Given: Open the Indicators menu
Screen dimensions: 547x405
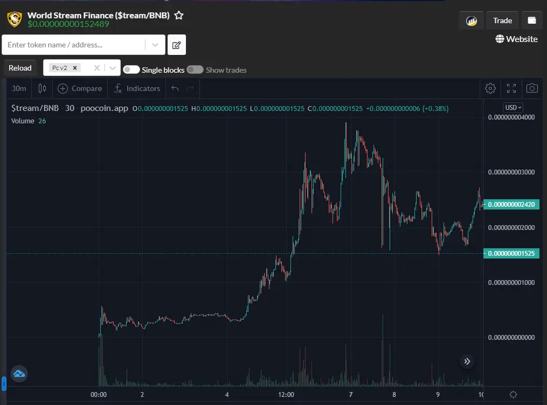Looking at the screenshot, I should 137,88.
